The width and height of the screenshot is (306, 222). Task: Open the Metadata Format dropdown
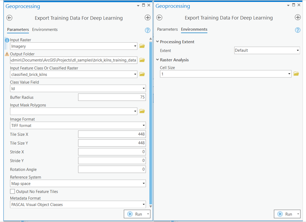[x=78, y=204]
